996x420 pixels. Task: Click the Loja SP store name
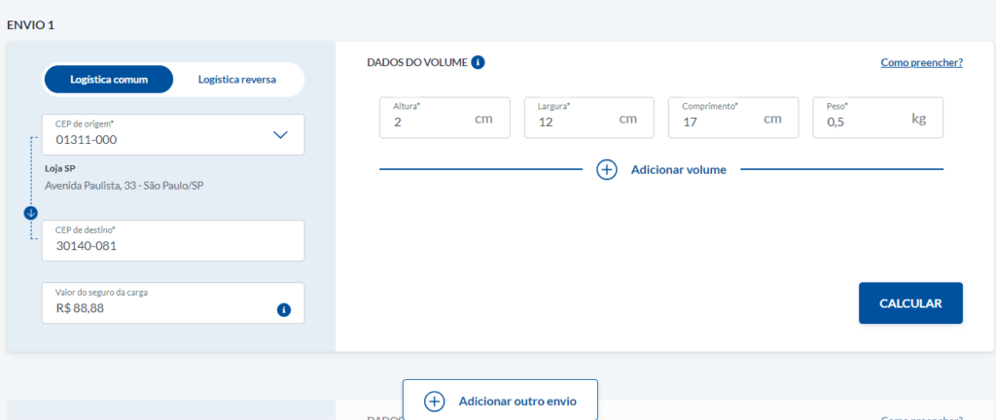coord(60,169)
